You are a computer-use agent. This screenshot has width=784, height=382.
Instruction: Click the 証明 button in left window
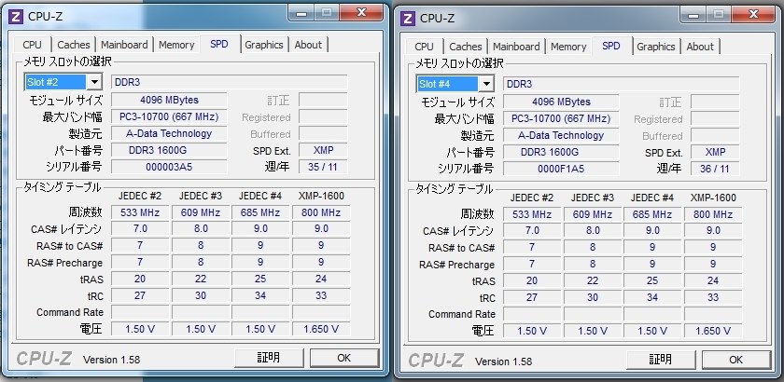click(x=269, y=358)
